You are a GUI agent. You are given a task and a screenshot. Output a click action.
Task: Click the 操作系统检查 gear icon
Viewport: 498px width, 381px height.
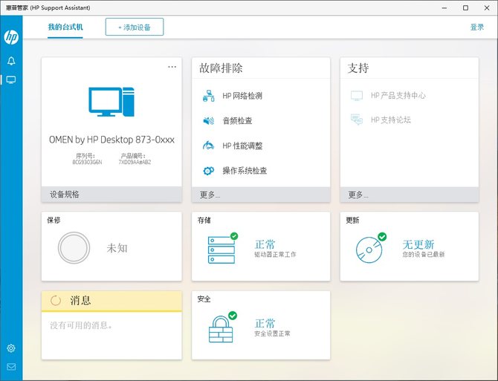coord(208,171)
